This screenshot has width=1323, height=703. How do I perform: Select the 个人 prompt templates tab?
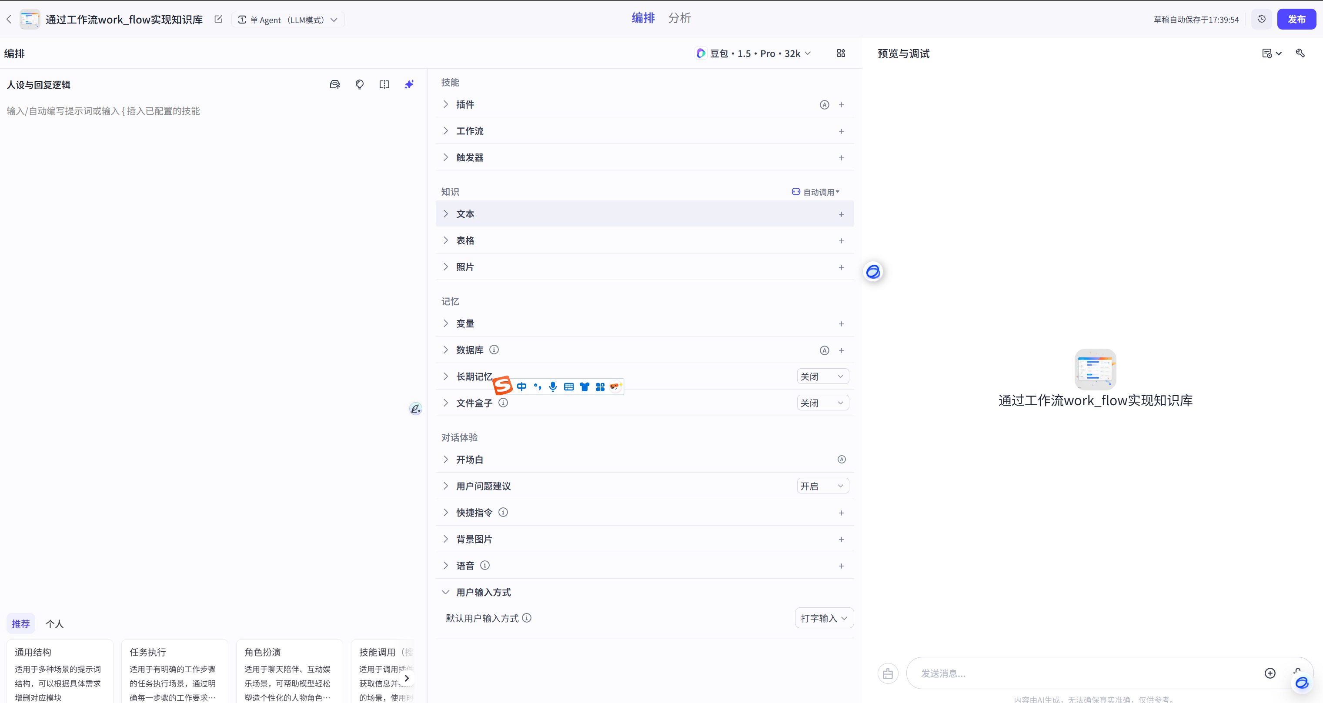click(x=54, y=623)
